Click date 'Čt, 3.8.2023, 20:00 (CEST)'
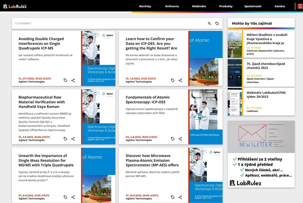This screenshot has width=303, height=203. pyautogui.click(x=34, y=137)
